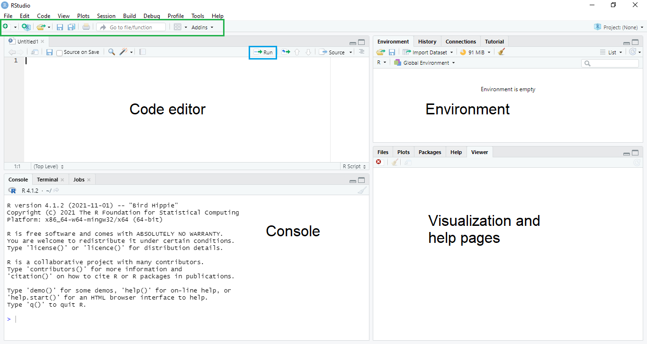Switch to the History tab

(427, 42)
